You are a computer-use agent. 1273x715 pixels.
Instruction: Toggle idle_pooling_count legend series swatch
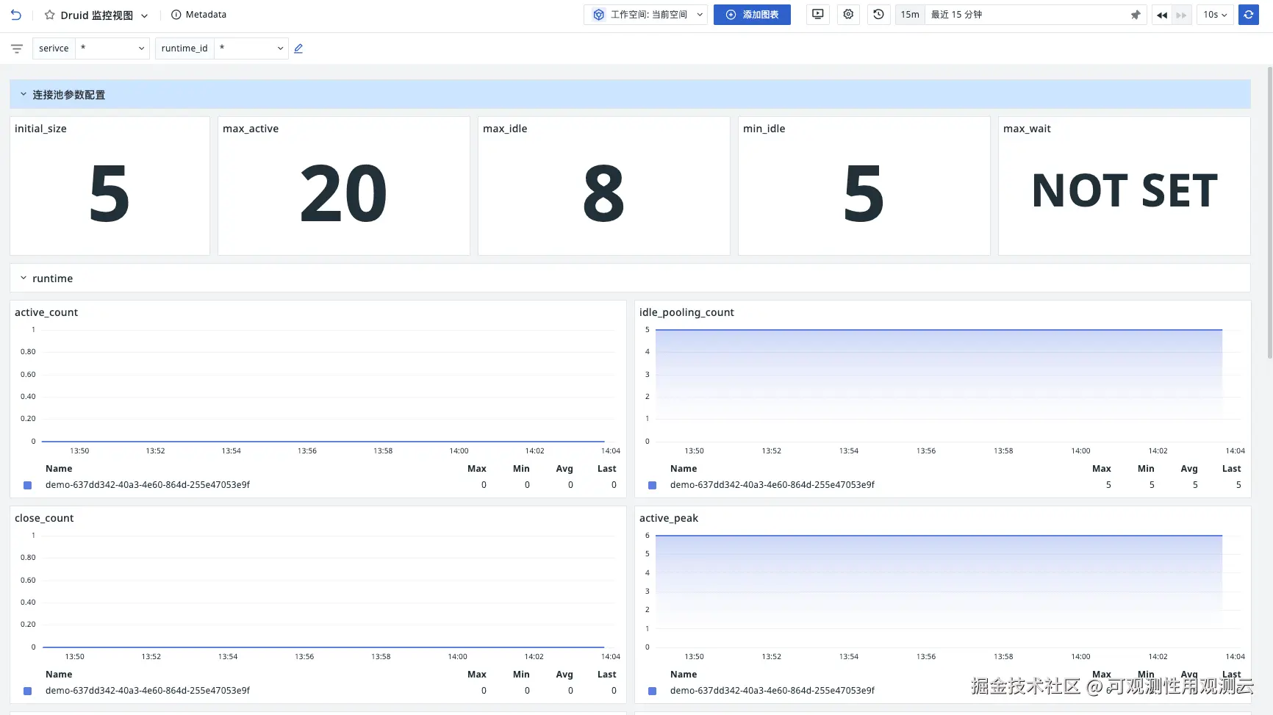[x=652, y=485]
